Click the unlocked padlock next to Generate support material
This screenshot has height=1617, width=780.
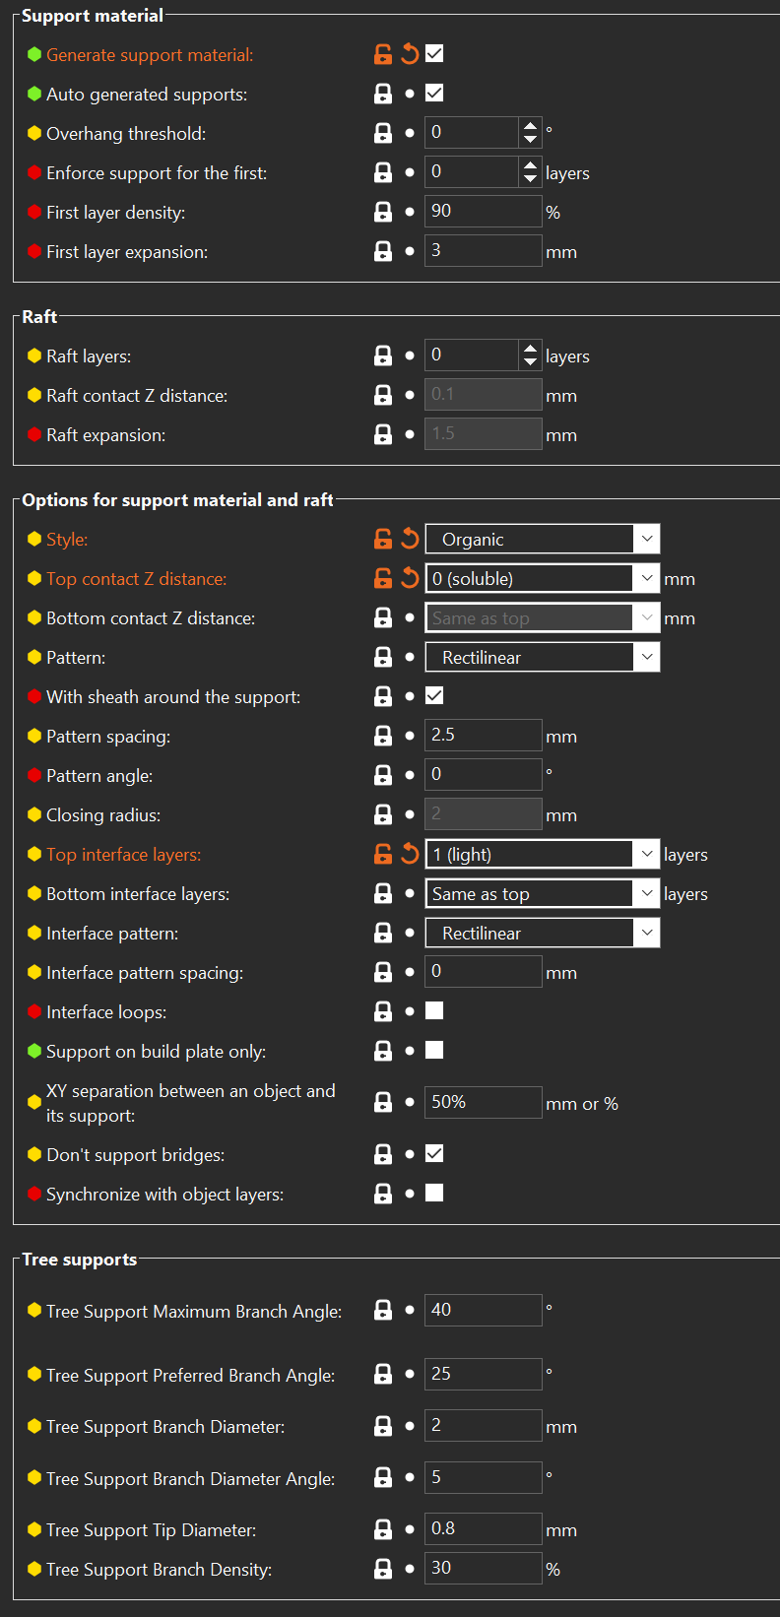tap(382, 54)
